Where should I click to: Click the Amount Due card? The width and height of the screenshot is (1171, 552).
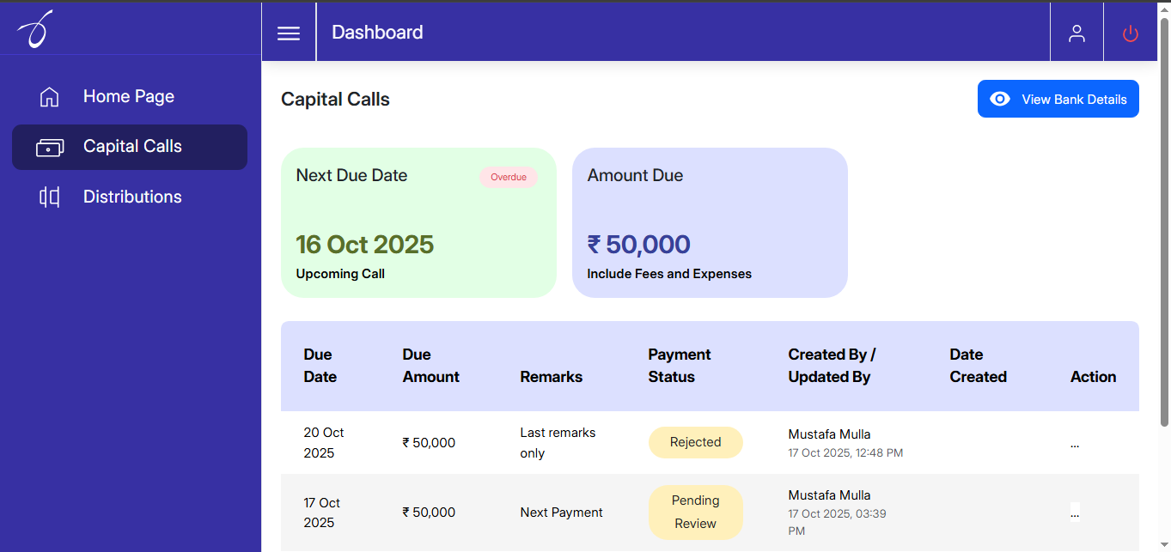pos(710,223)
